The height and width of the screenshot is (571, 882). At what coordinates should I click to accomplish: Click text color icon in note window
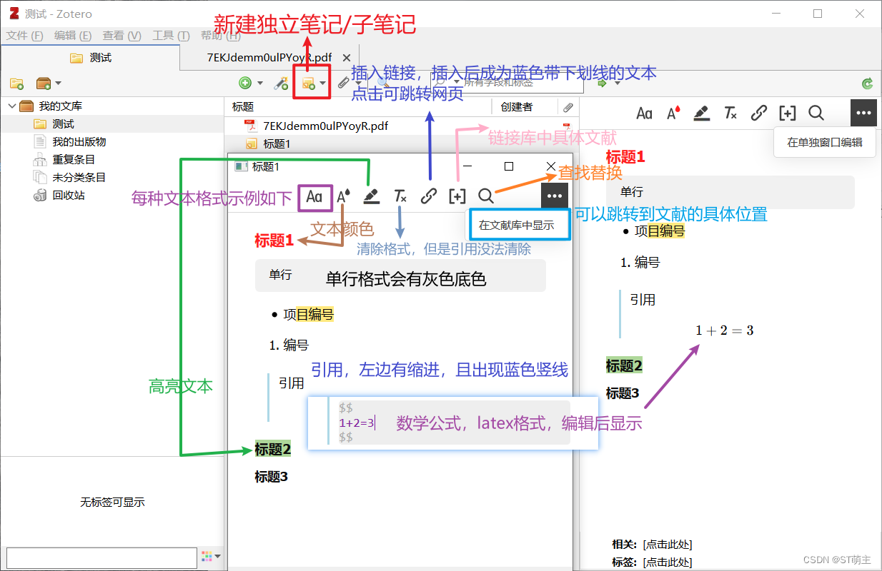click(344, 196)
